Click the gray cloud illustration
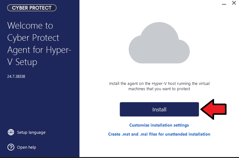The width and height of the screenshot is (239, 158). [x=159, y=43]
